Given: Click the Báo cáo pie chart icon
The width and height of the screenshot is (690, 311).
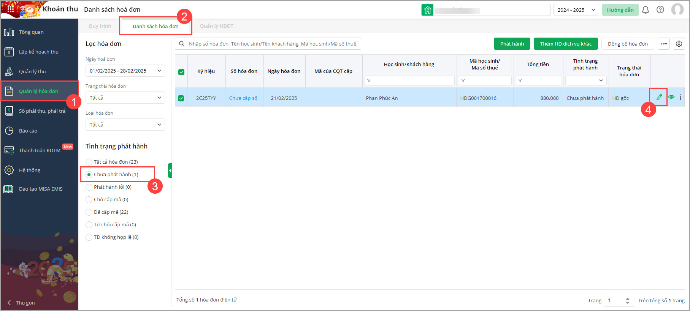Looking at the screenshot, I should tap(9, 131).
